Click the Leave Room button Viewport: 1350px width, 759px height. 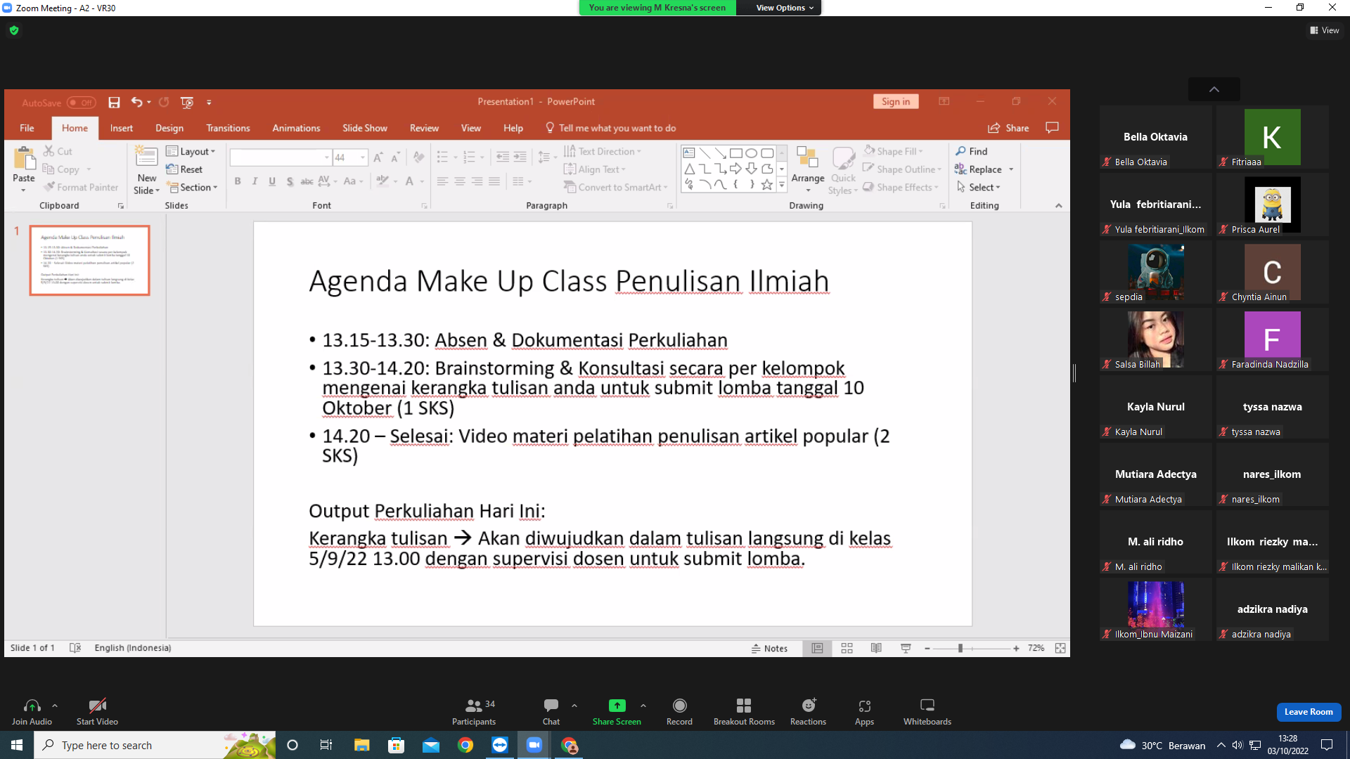1309,712
